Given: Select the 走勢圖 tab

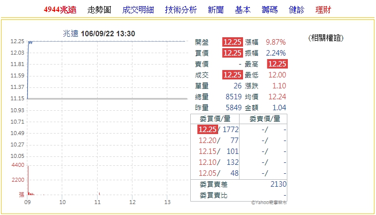Looking at the screenshot, I should click(x=99, y=10).
